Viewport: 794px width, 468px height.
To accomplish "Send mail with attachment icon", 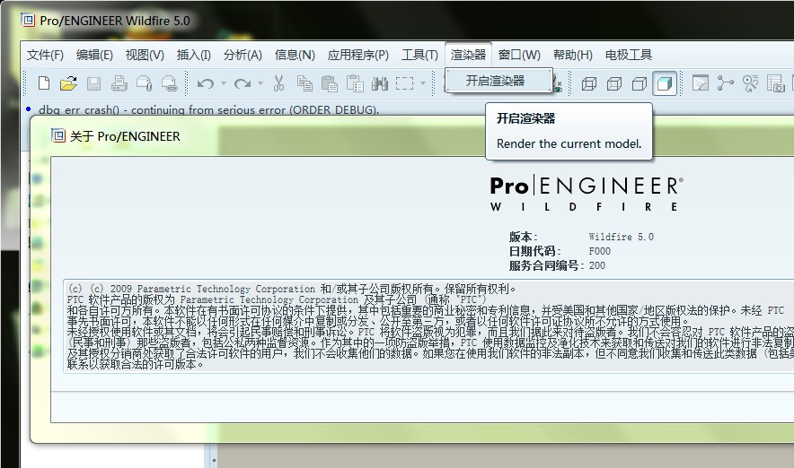I will (x=144, y=82).
